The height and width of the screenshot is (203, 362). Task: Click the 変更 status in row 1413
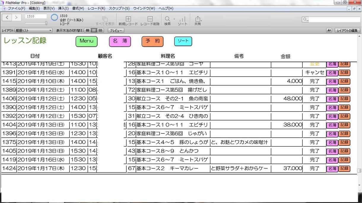point(315,64)
